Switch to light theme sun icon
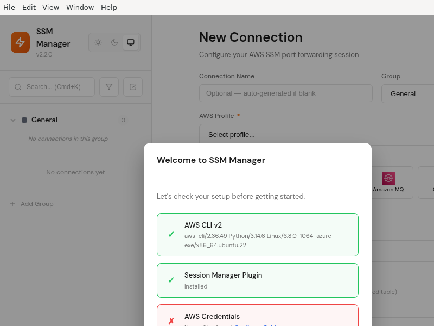434x326 pixels. 98,42
